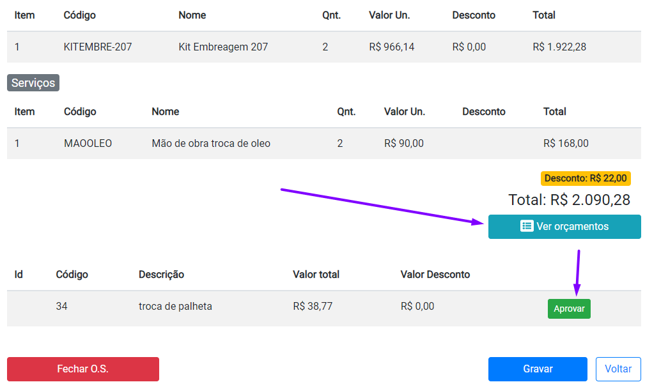The width and height of the screenshot is (645, 389).
Task: Click the Descrição column header
Action: [161, 274]
